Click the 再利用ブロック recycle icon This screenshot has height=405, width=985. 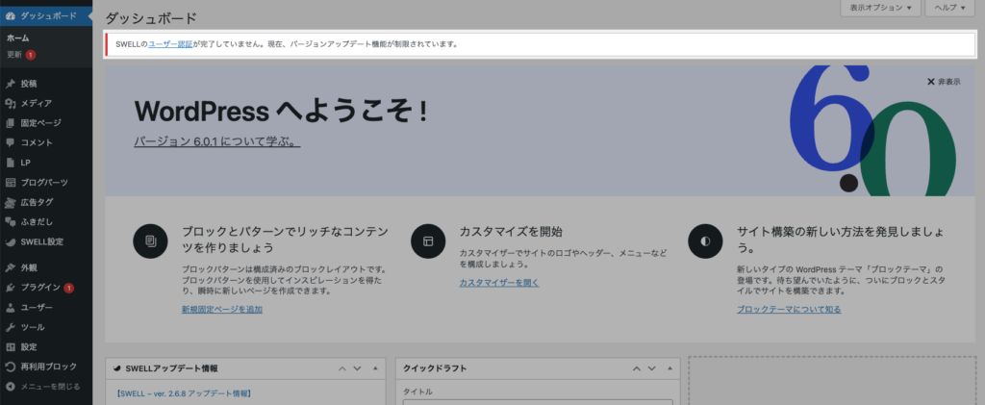click(x=10, y=367)
